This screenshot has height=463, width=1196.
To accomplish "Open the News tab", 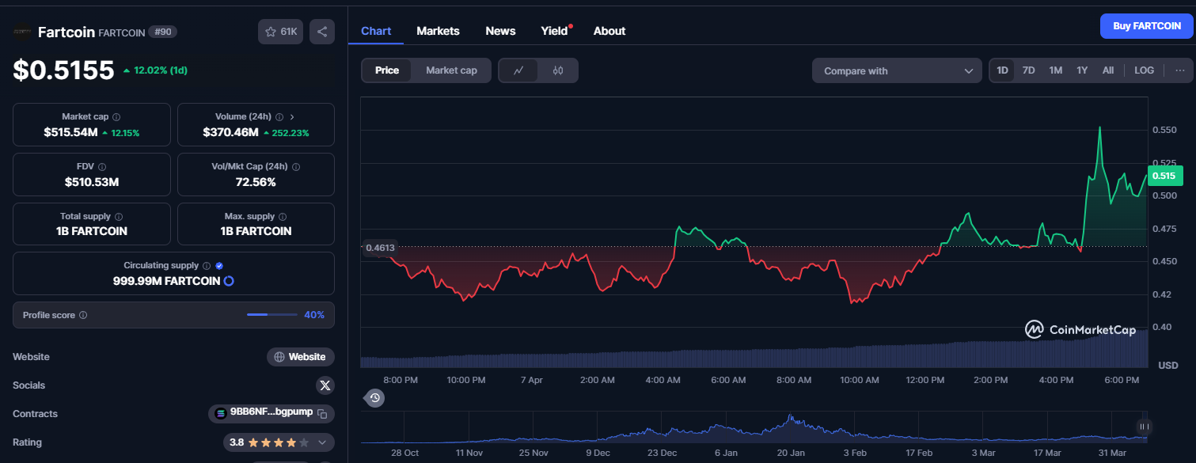I will 500,31.
